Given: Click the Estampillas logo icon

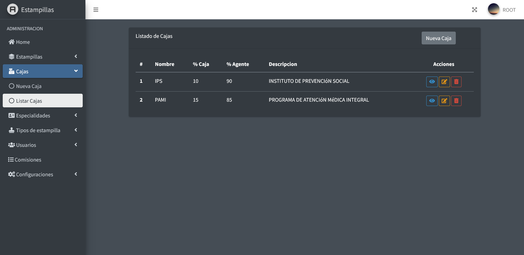Looking at the screenshot, I should pyautogui.click(x=13, y=10).
